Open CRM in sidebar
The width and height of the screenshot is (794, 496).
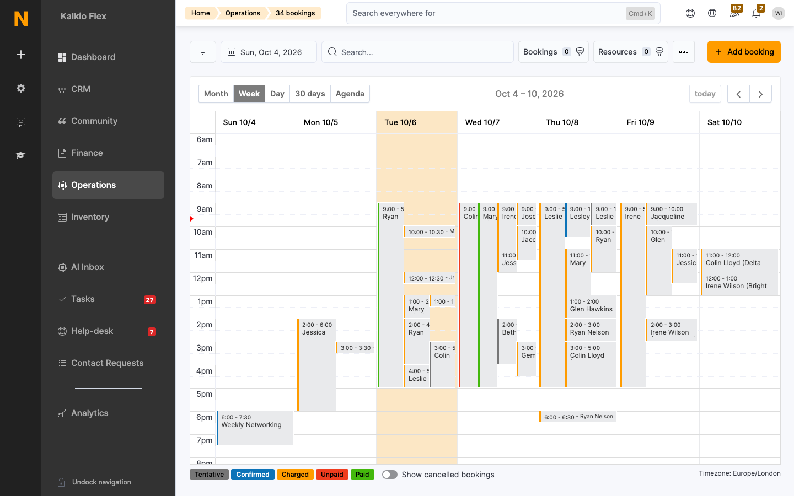pyautogui.click(x=108, y=89)
